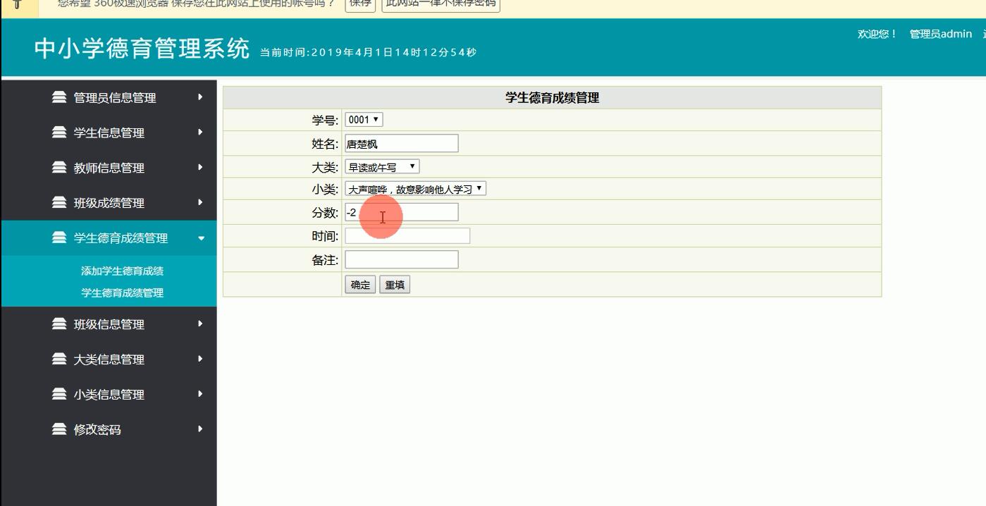986x506 pixels.
Task: Expand the 修改密码 arrow
Action: tap(201, 429)
